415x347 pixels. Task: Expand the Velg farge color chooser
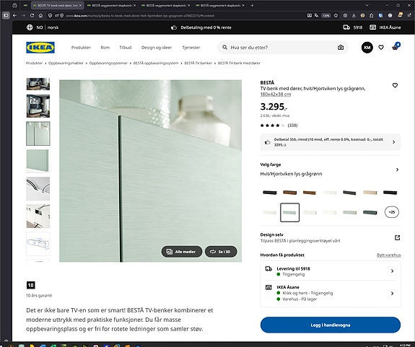coord(331,170)
